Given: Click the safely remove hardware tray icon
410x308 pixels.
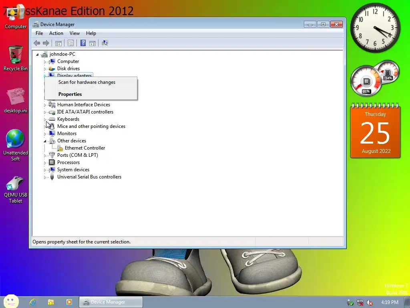Looking at the screenshot, I should pos(350,302).
